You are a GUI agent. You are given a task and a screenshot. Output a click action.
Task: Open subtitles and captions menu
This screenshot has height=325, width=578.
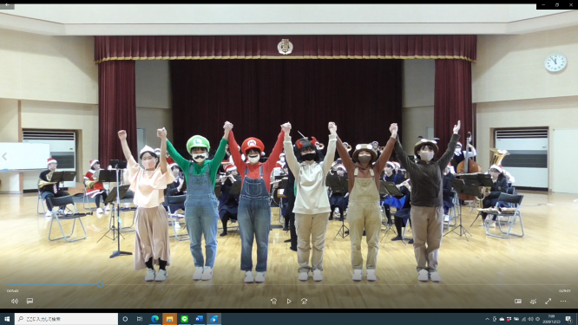click(x=30, y=301)
